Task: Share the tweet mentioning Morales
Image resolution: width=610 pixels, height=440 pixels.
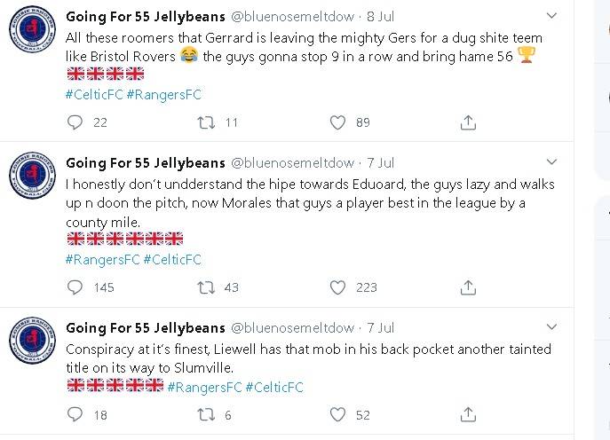Action: coord(468,287)
